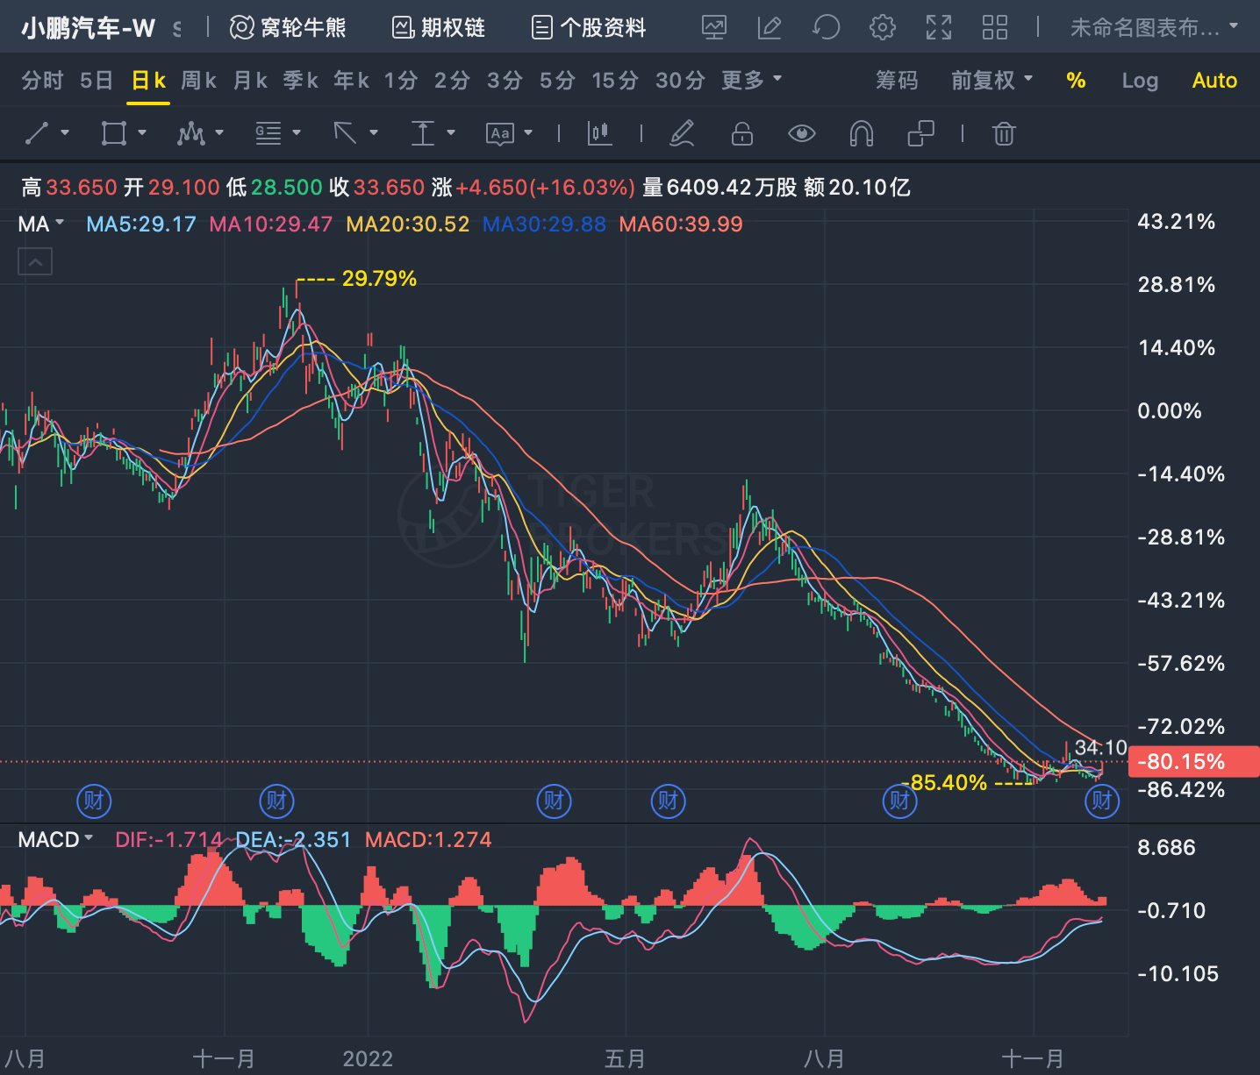Open the 前复权 adjustment dropdown
The image size is (1260, 1075).
(992, 81)
